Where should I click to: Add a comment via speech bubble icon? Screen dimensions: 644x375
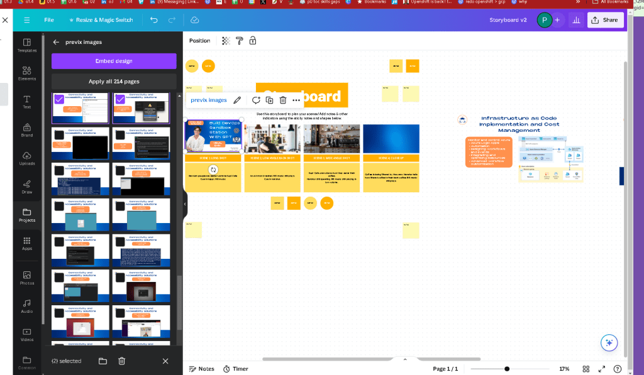click(256, 100)
